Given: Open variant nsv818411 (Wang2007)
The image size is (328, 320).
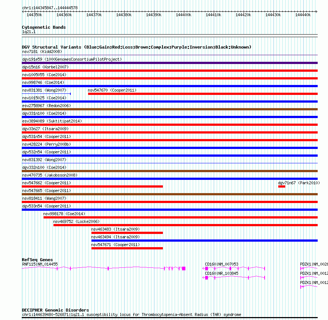Looking at the screenshot, I should 44,198.
